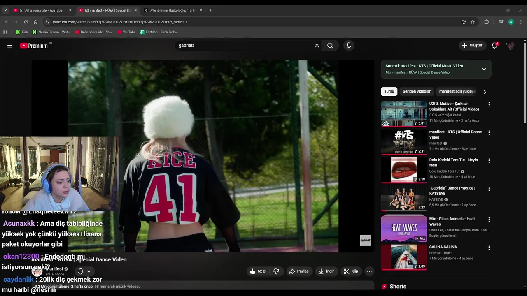527x296 pixels.
Task: Click the main video player area
Action: point(203,156)
